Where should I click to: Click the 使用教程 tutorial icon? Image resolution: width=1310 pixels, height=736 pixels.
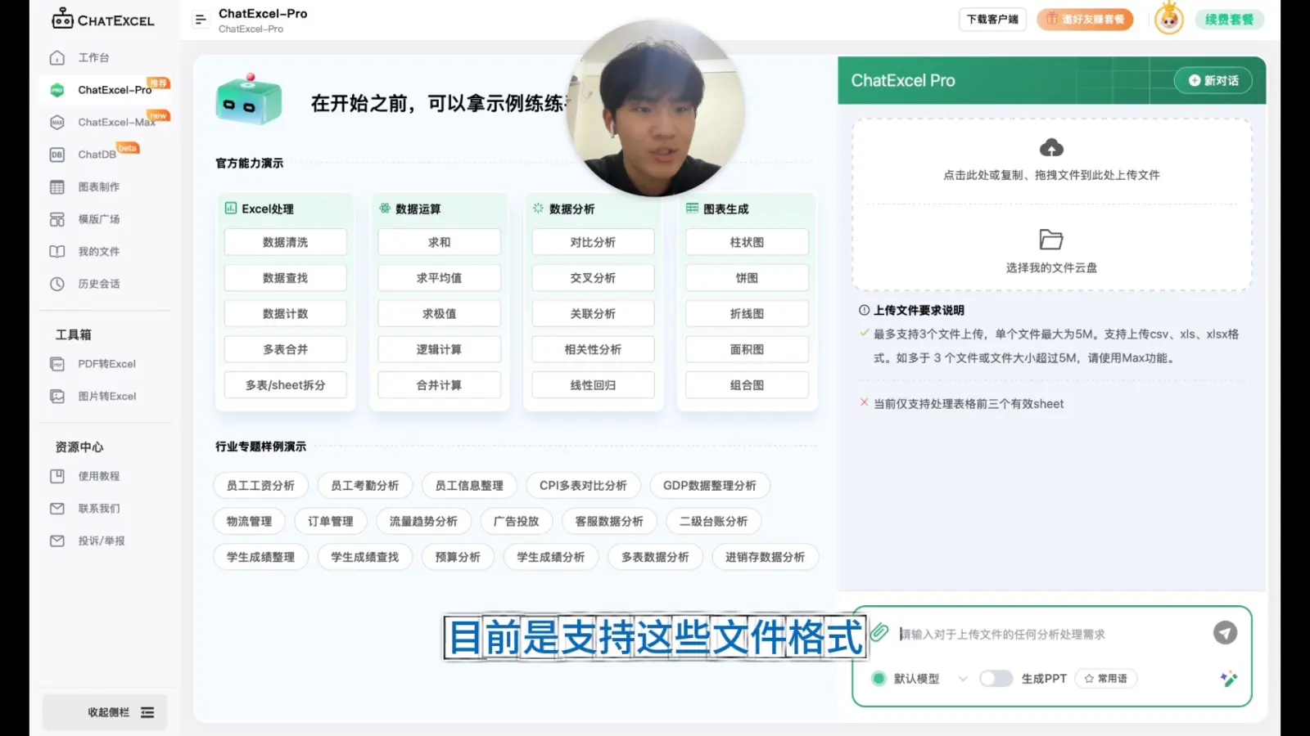(57, 476)
